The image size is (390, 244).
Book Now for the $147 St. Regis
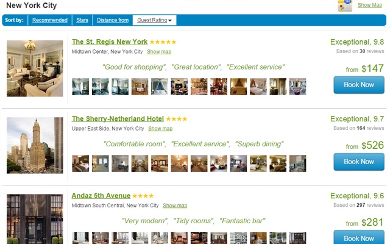359,85
